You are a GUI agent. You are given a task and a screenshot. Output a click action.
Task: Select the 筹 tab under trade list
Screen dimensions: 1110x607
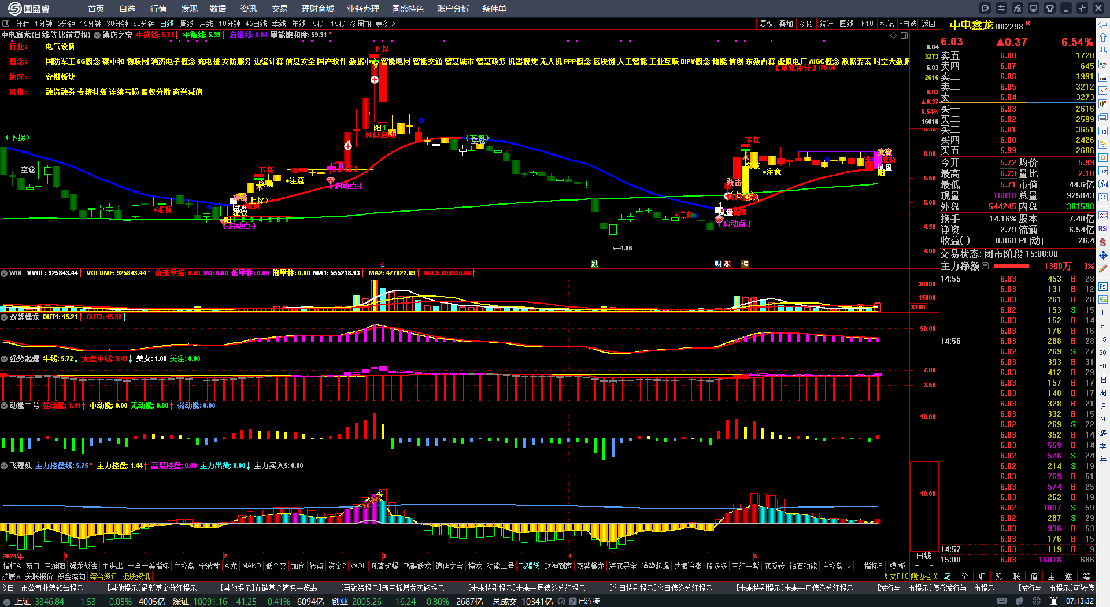point(1086,576)
